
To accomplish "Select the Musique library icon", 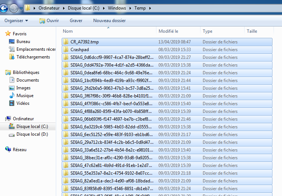I will point(11,96).
